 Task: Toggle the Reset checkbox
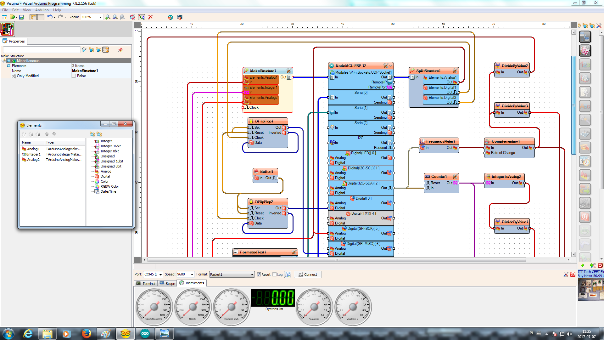point(259,275)
